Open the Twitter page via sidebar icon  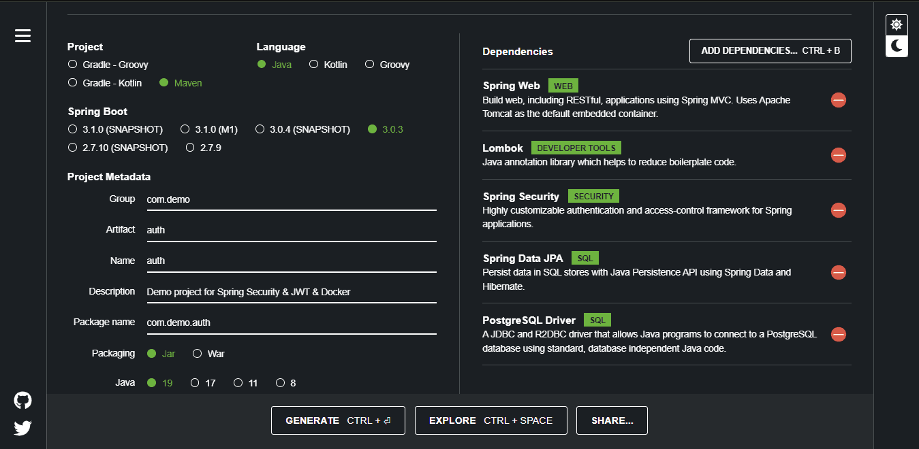coord(22,428)
